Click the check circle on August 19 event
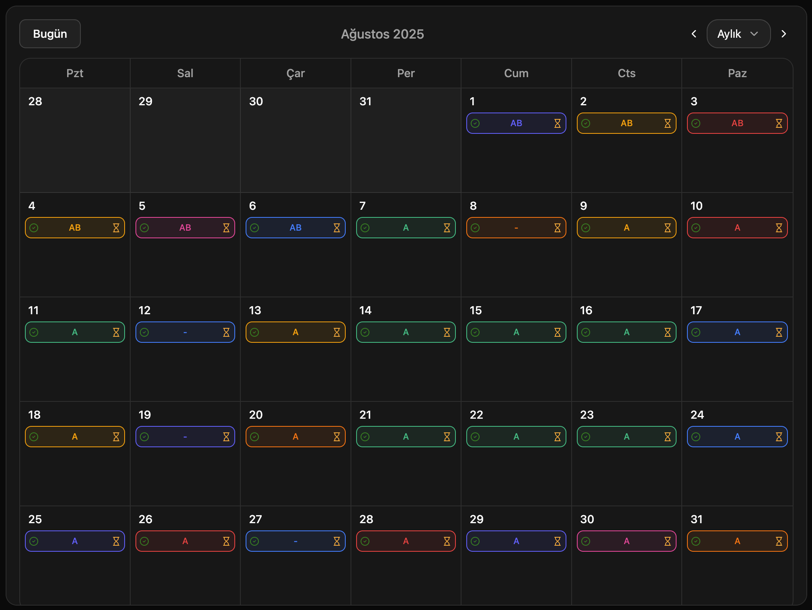The width and height of the screenshot is (812, 610). tap(144, 437)
